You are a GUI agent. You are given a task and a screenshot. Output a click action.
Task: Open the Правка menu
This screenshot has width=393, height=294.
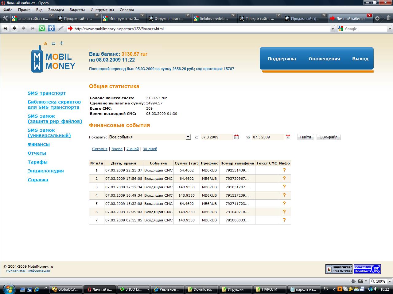pyautogui.click(x=24, y=10)
